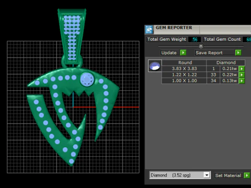Click the green arrow for 0.21tw row
The image size is (251, 188).
(242, 68)
